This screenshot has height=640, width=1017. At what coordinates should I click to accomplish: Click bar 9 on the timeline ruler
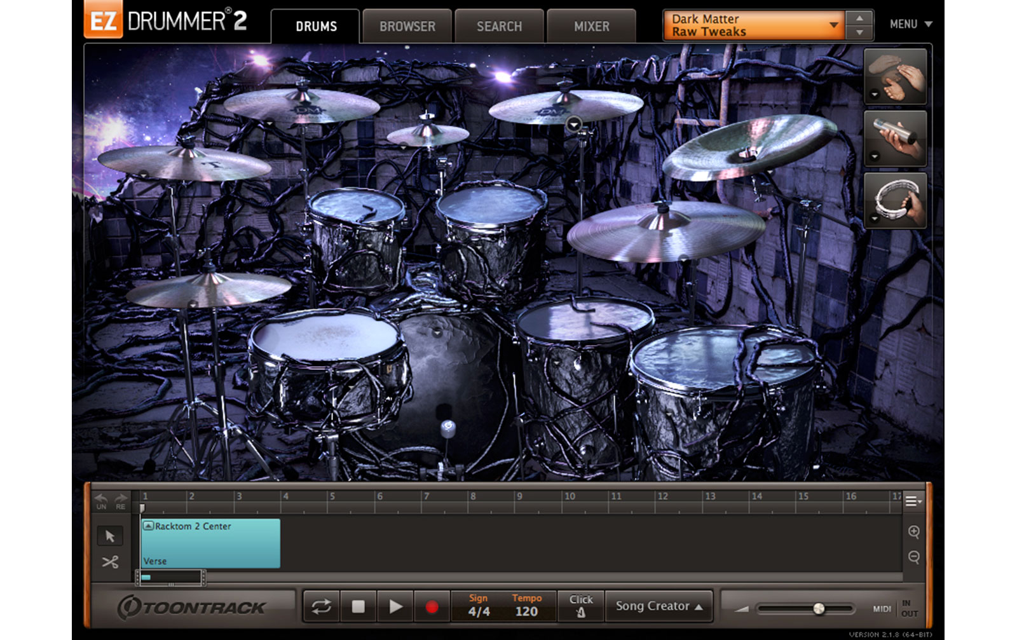pos(519,496)
